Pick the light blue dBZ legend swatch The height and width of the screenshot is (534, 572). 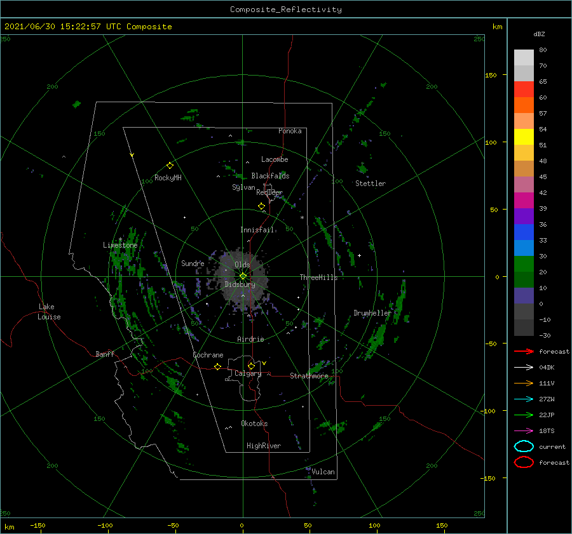[524, 248]
